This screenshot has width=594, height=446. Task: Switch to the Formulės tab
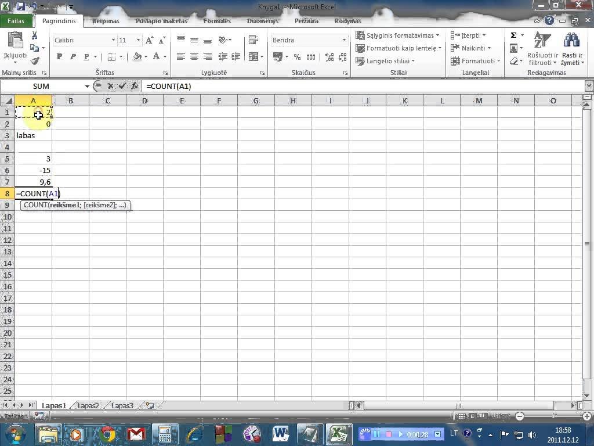(217, 21)
